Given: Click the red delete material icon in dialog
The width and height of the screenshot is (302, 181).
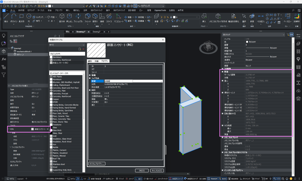Looking at the screenshot, I should click(84, 49).
